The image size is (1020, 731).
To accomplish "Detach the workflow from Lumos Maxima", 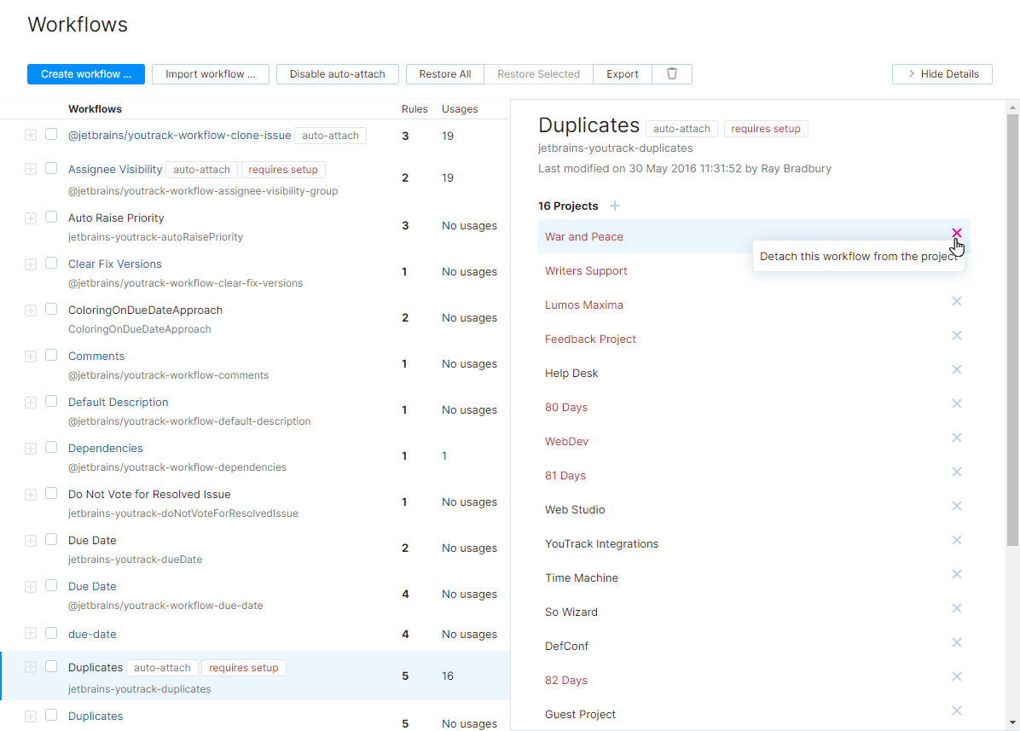I will click(956, 301).
